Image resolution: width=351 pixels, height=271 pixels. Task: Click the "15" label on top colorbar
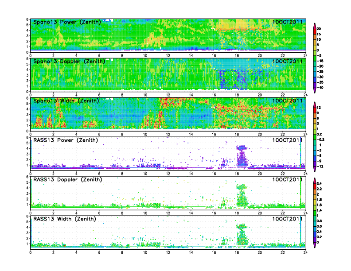tap(319, 34)
